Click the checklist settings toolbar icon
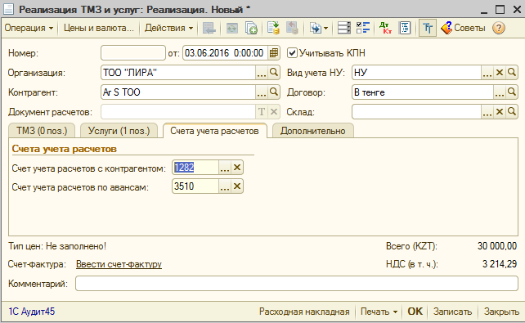525x323 pixels. tap(363, 28)
